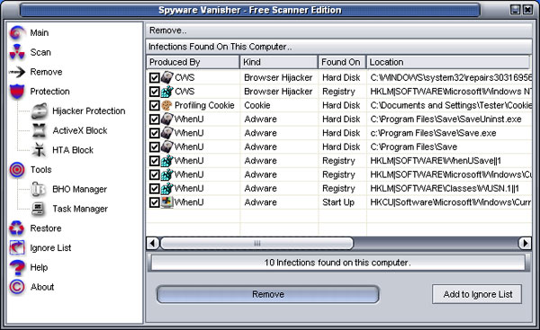Open Hijacker Protection label

89,111
